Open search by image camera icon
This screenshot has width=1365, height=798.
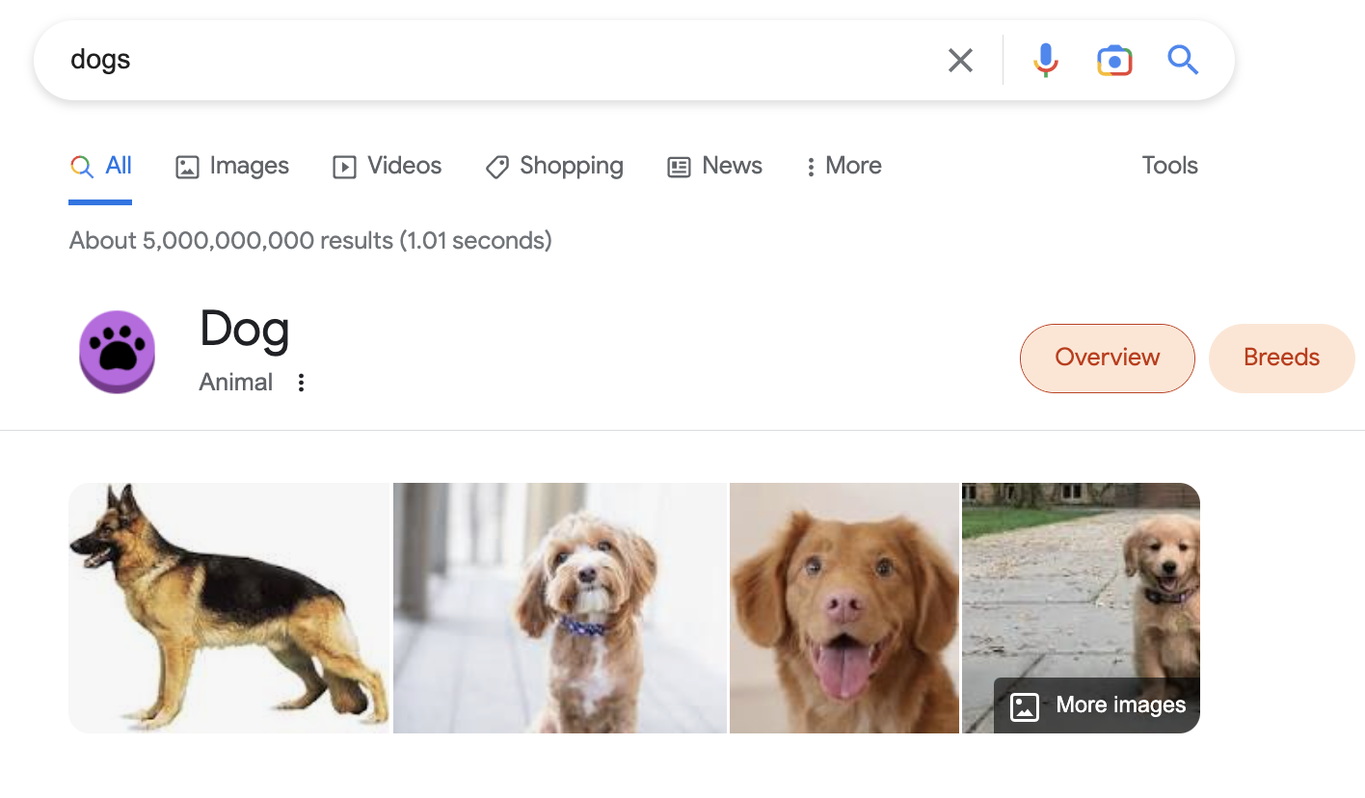[x=1114, y=61]
